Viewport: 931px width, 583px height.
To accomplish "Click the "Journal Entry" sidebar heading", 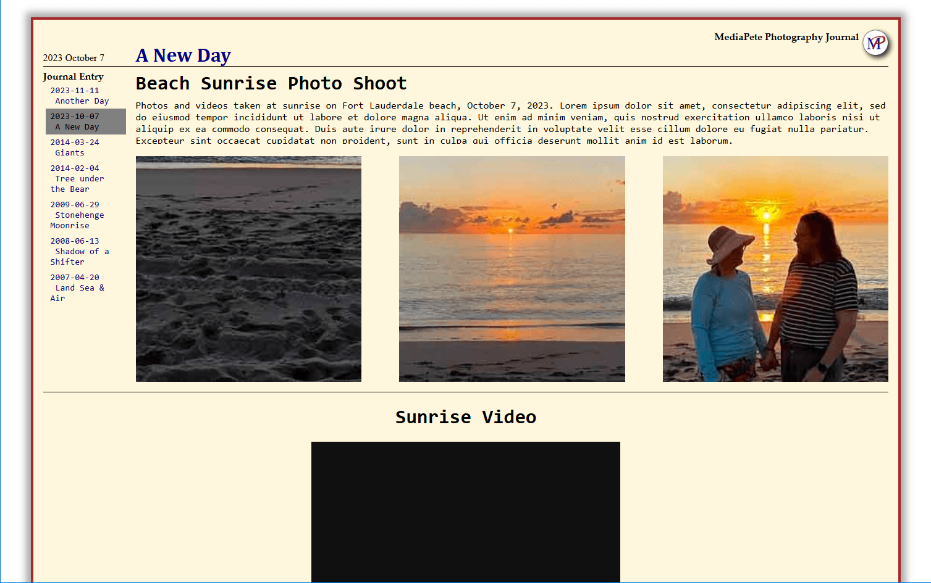I will click(73, 76).
